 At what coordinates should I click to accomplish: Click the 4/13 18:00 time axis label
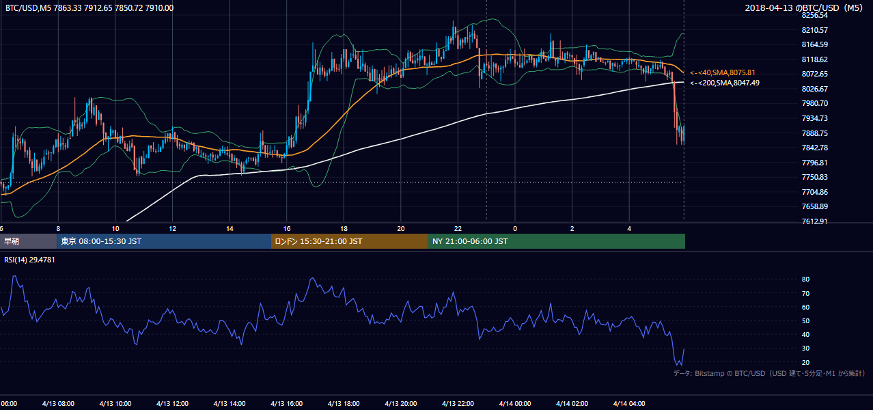(x=344, y=404)
